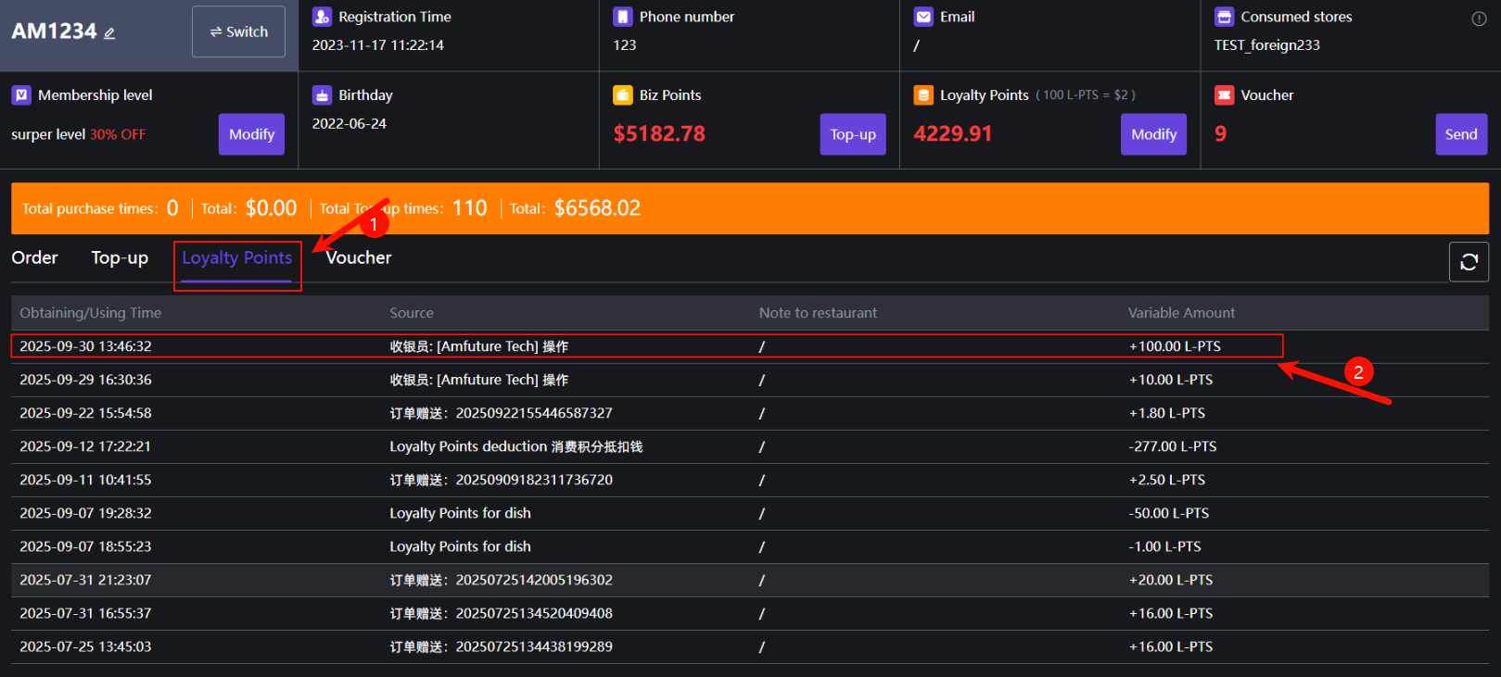Click the Birthday cake icon

tap(322, 95)
